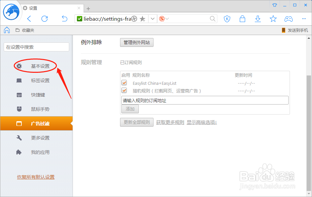312x197 pixels.
Task: Open the 收藏夹 bookmarks folder
Action: pyautogui.click(x=25, y=30)
